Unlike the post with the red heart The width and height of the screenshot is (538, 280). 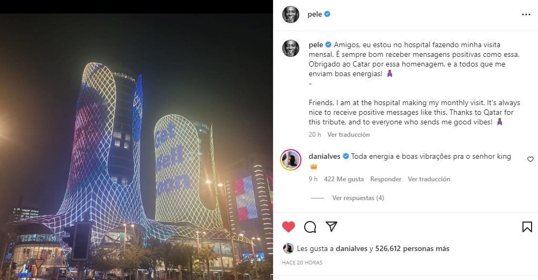coord(289,227)
